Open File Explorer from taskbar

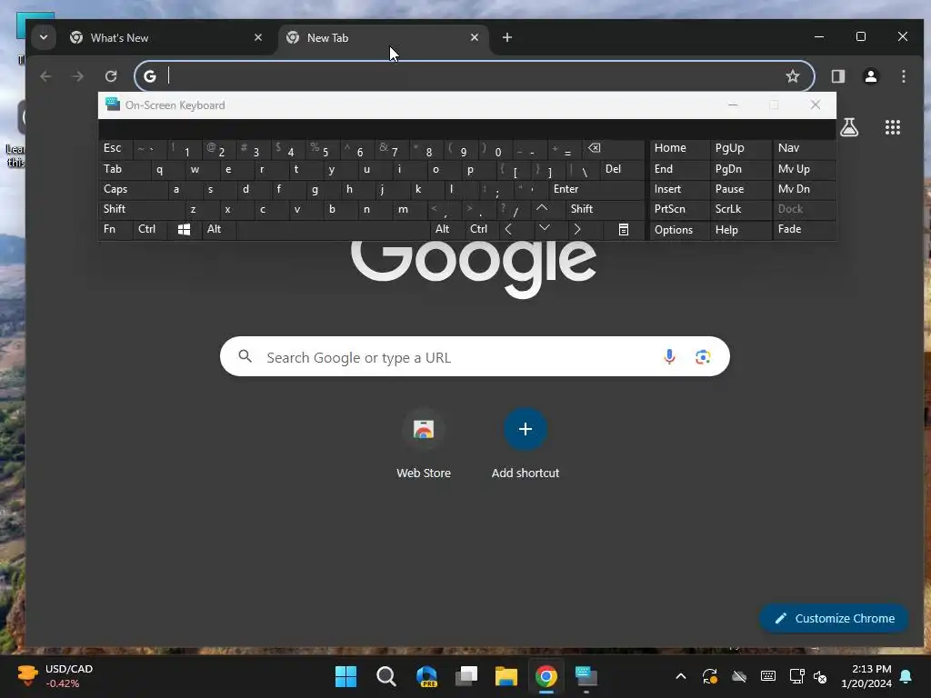pos(506,676)
